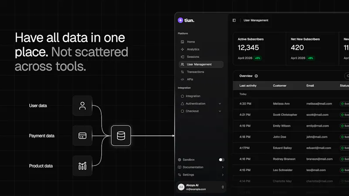Click the Active Subscribers card
Viewport: 349px width, 196px height.
259,49
